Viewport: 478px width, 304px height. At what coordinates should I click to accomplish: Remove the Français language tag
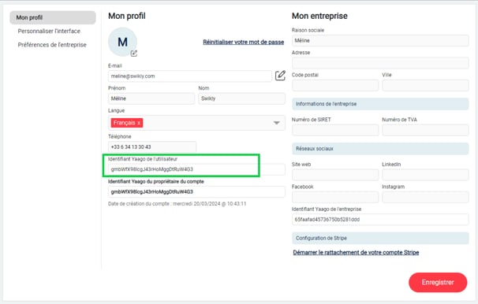tap(139, 123)
